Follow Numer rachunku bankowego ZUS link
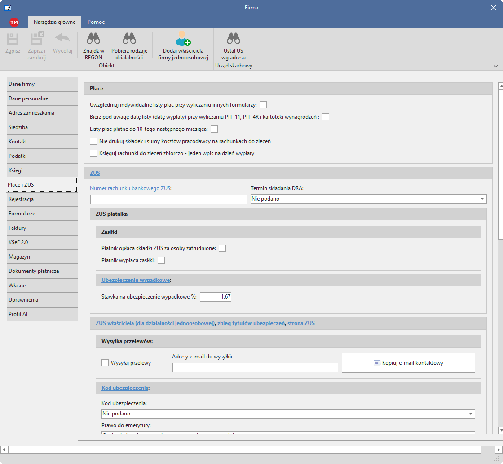Image resolution: width=503 pixels, height=464 pixels. tap(130, 188)
